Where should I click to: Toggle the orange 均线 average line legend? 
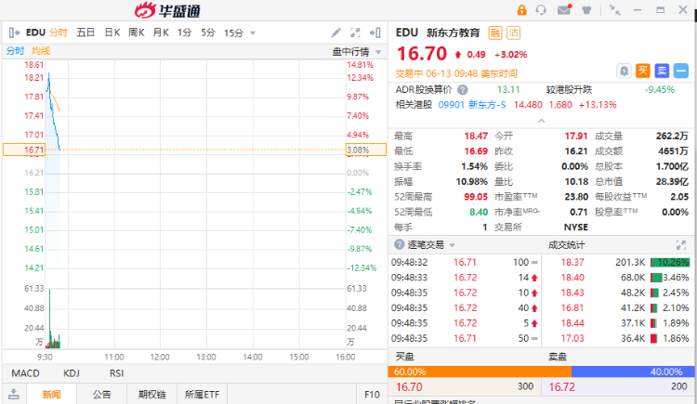(41, 51)
